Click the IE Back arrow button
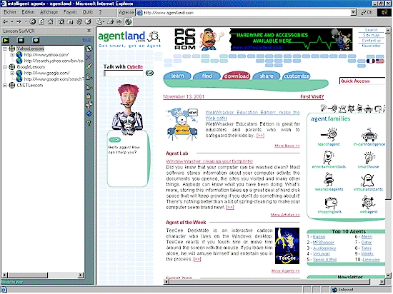Screen dimensions: 393x294 pyautogui.click(x=5, y=22)
